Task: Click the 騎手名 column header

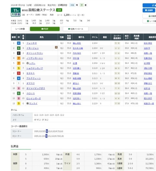Action: (x=81, y=37)
